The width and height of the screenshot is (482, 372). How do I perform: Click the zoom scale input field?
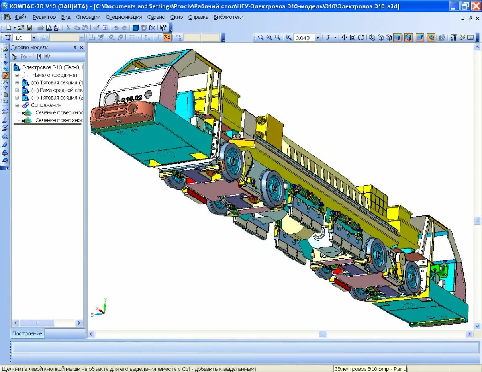pyautogui.click(x=304, y=37)
